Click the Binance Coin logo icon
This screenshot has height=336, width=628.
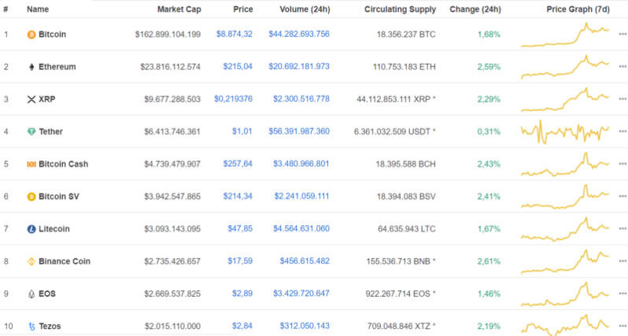pos(31,261)
